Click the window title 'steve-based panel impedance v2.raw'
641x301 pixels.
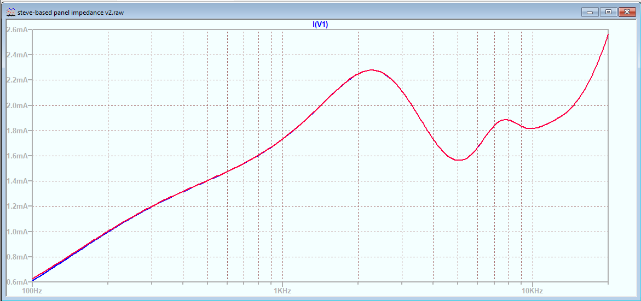(x=71, y=13)
